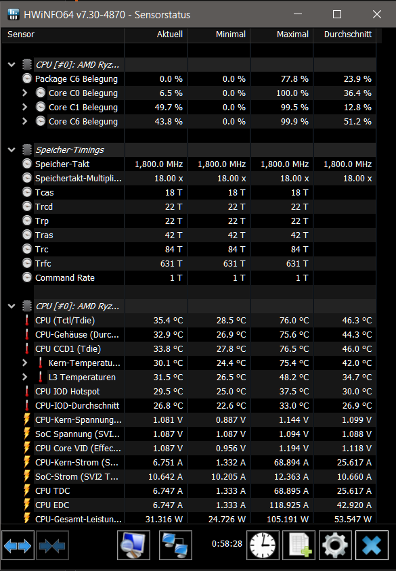
Task: Click clock icon beside Speicher-Takt
Action: (27, 164)
